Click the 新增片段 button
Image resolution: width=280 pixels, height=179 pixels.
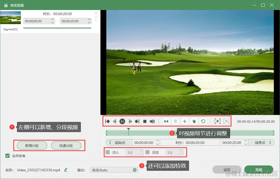coord(32,146)
